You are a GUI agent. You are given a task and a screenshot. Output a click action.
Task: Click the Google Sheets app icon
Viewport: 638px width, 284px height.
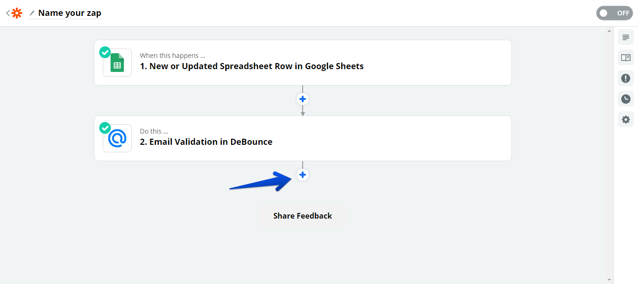[117, 63]
